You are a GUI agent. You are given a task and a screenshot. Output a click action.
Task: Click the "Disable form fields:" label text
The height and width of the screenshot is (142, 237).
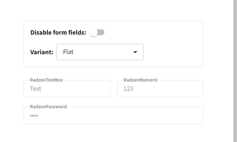[x=58, y=33]
